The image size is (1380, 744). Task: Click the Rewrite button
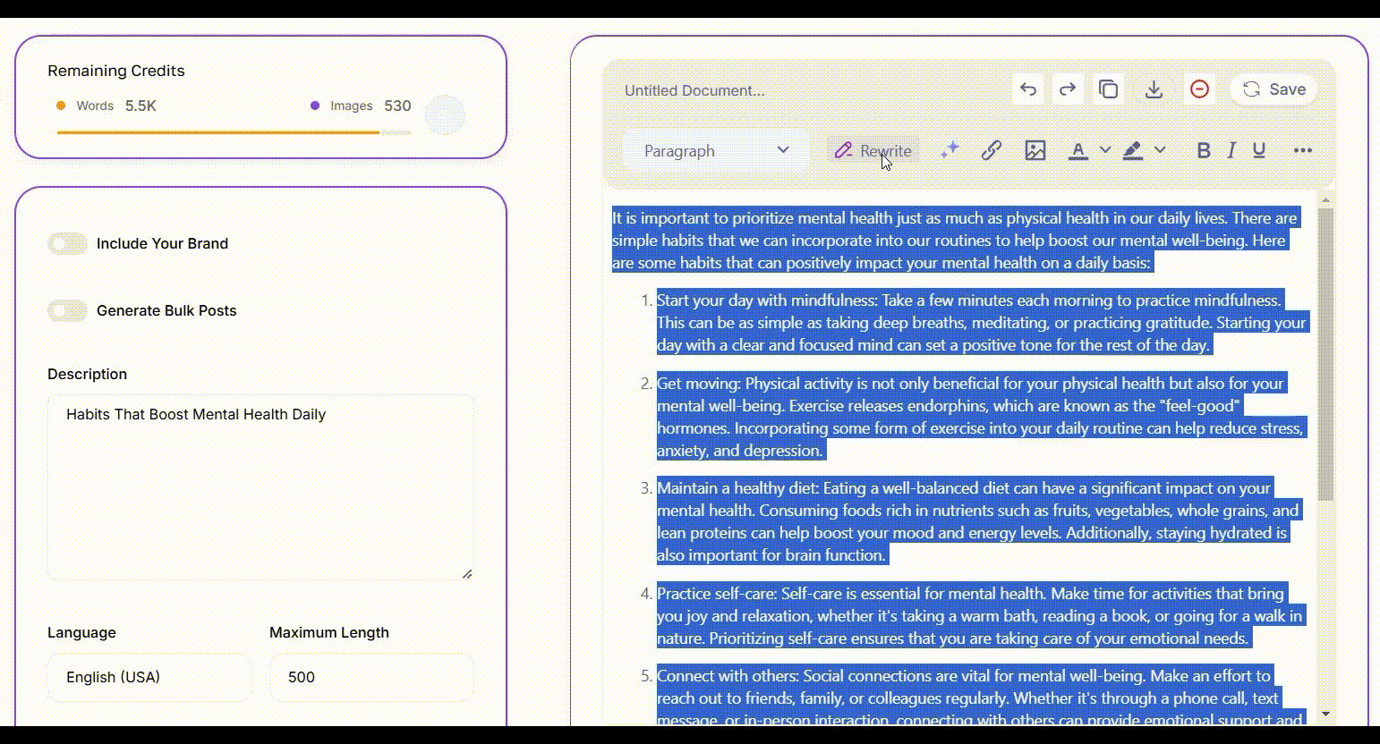pos(873,150)
